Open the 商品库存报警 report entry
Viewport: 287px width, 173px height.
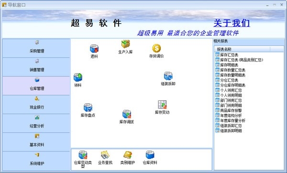coord(231,110)
